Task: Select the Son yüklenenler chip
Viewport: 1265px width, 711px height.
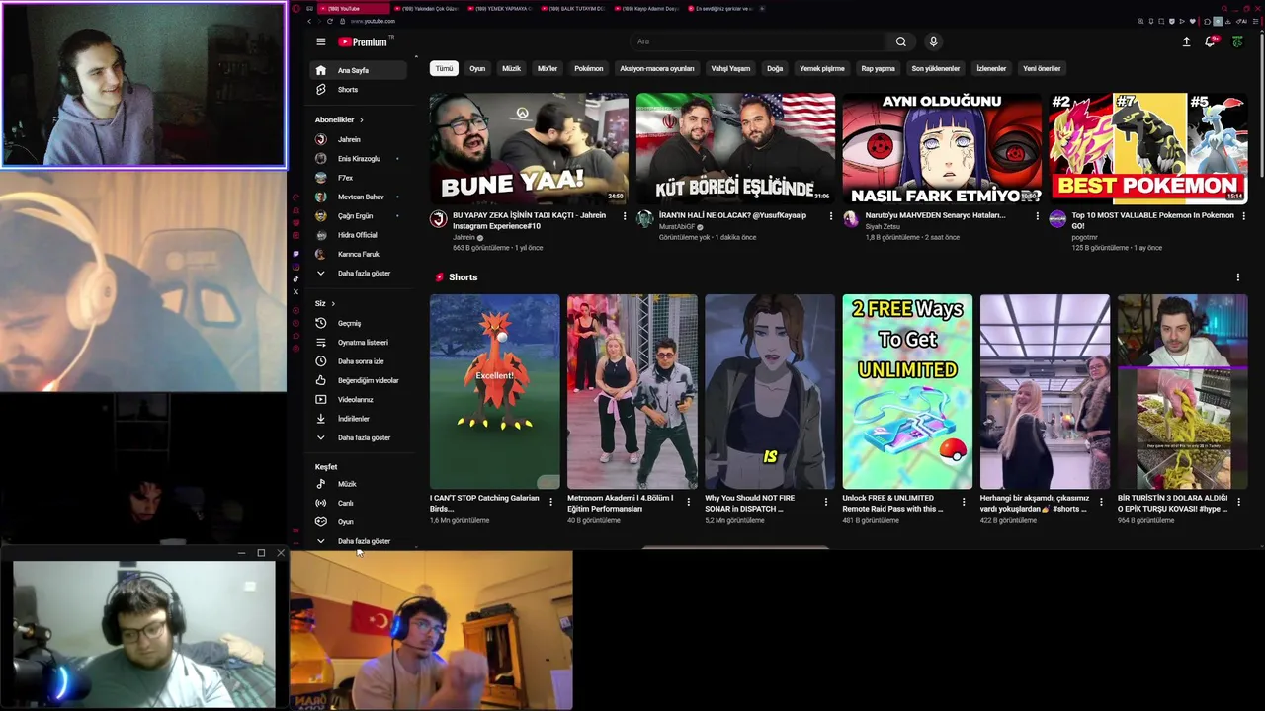Action: pyautogui.click(x=936, y=68)
